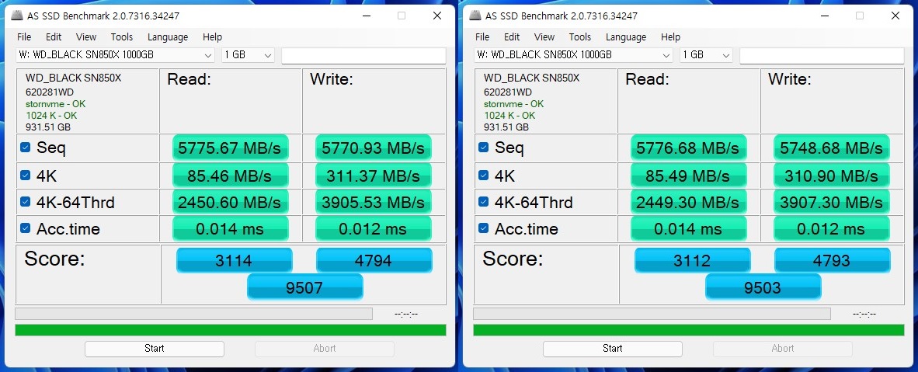Click the 3905.53 MB/s write result

click(374, 202)
